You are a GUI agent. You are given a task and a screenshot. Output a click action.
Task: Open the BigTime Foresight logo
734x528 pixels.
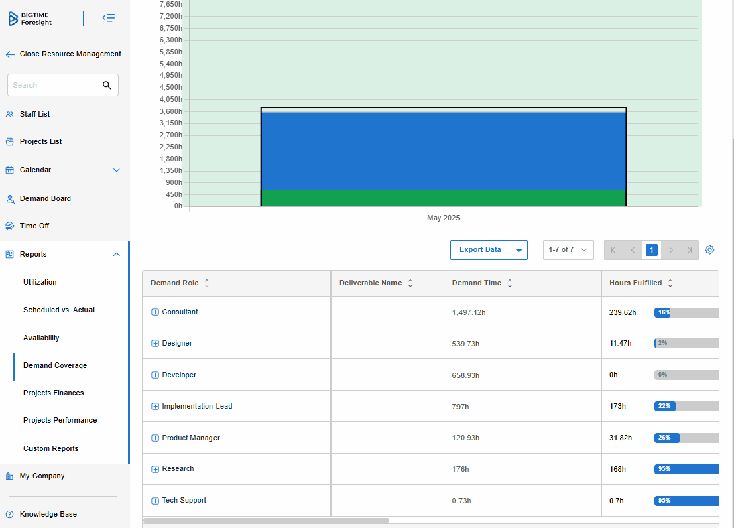(30, 19)
